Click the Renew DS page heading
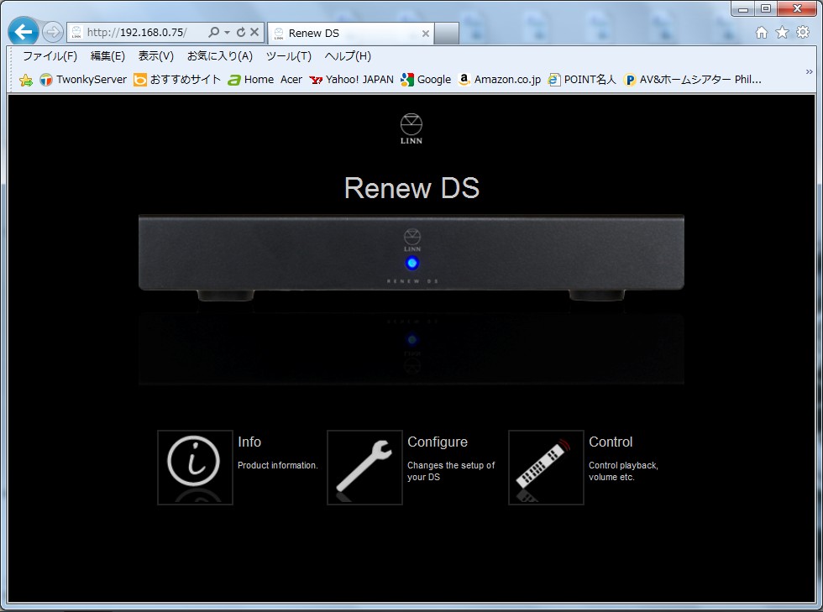 [x=411, y=188]
